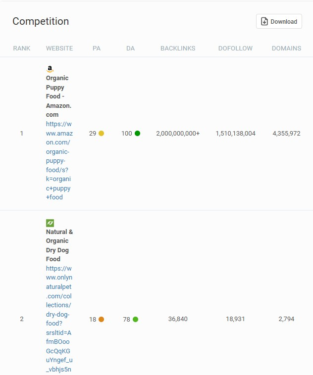Viewport: 313px width, 375px height.
Task: Click green DA indicator dot next to 100
Action: click(137, 133)
